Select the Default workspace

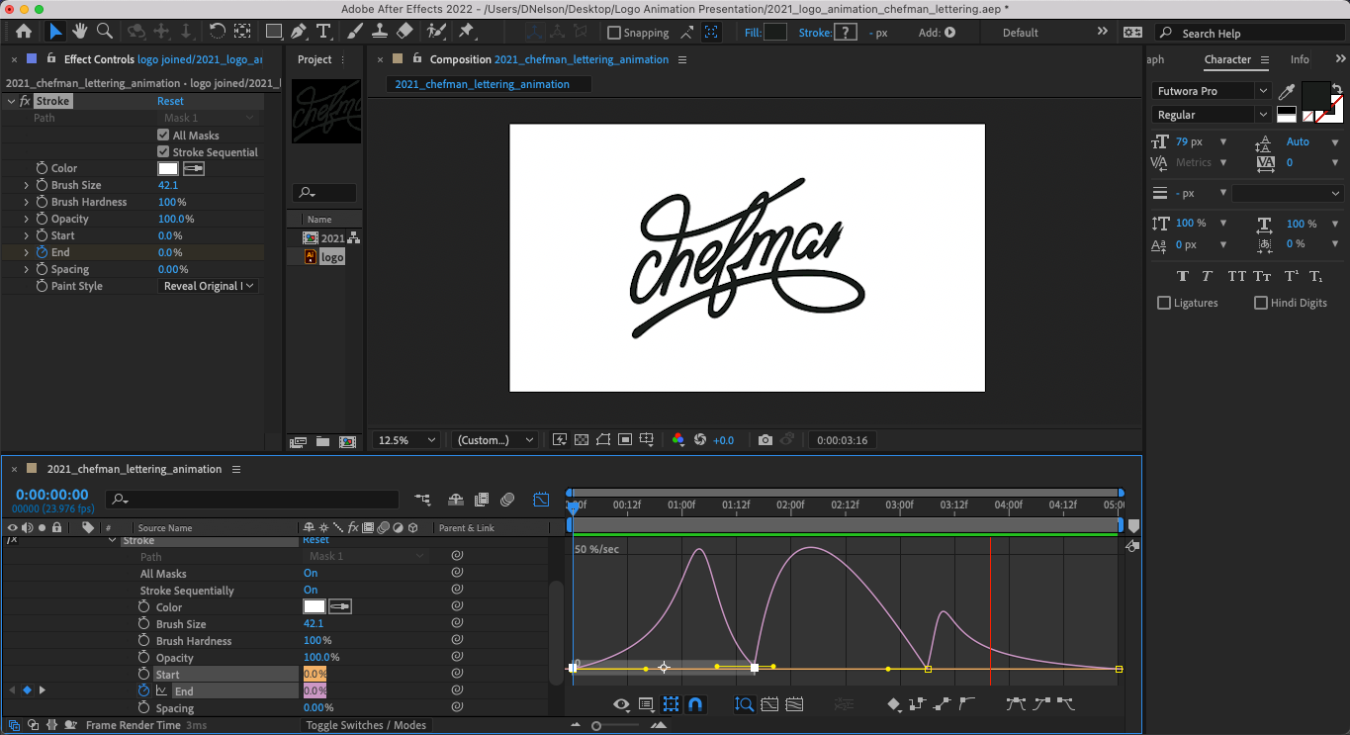point(1021,33)
